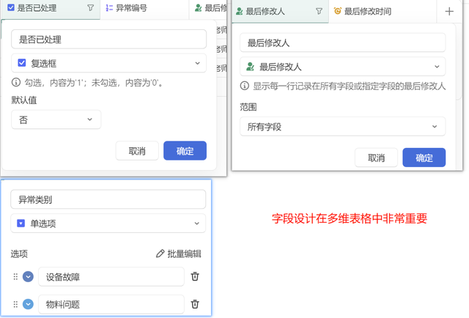
Task: Click field name input 是否已处理
Action: [109, 39]
